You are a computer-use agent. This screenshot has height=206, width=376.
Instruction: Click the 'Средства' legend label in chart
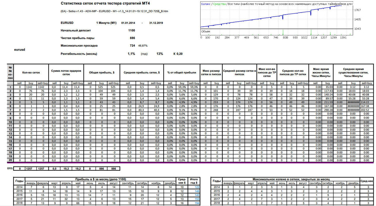tap(219, 4)
